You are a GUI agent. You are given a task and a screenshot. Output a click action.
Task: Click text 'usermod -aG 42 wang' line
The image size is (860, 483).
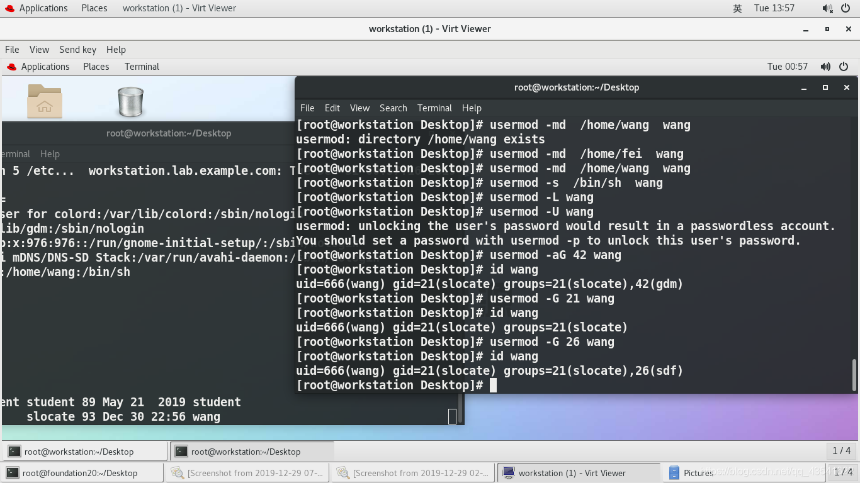555,255
